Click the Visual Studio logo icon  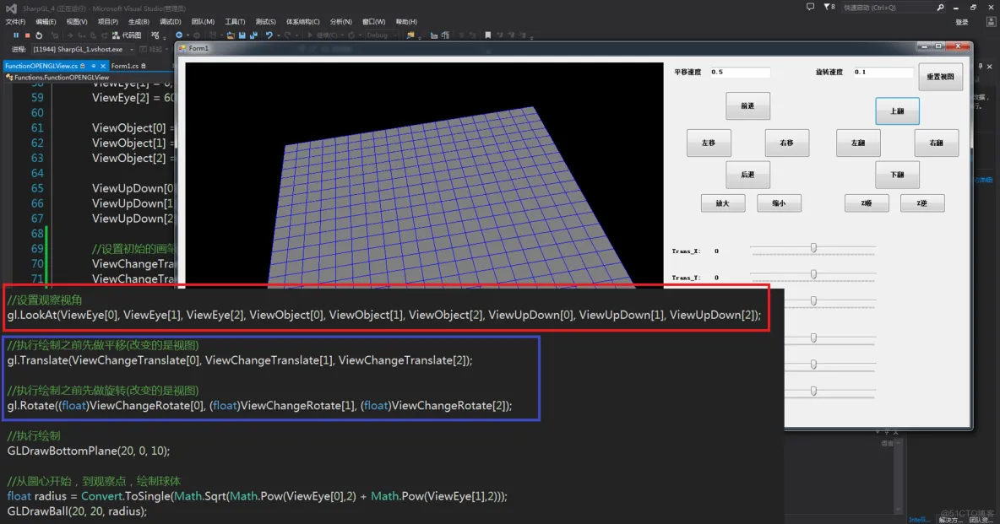click(x=12, y=8)
